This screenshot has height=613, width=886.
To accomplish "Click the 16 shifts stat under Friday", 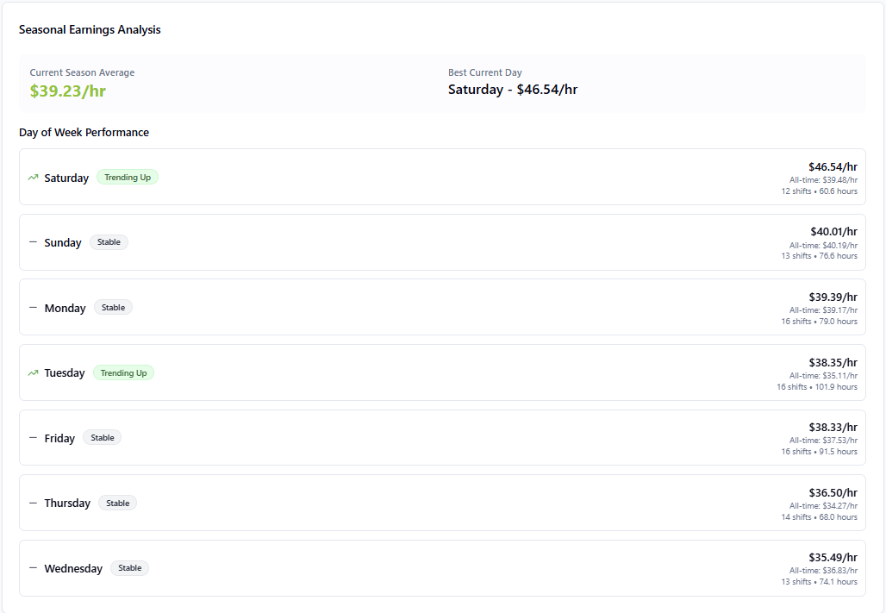I will click(820, 451).
